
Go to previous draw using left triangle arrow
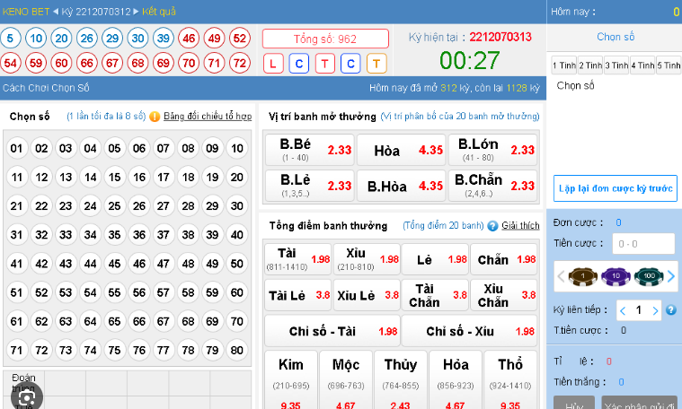coord(56,12)
